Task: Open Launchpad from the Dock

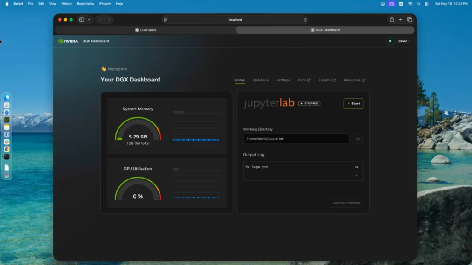Action: 6,105
